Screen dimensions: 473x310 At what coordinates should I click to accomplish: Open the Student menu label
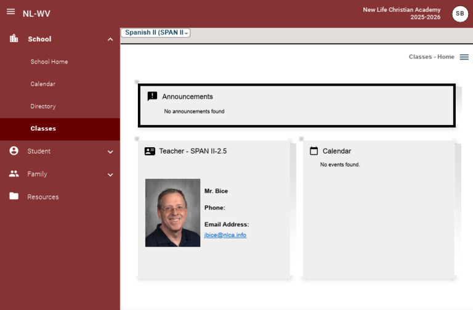pyautogui.click(x=39, y=151)
